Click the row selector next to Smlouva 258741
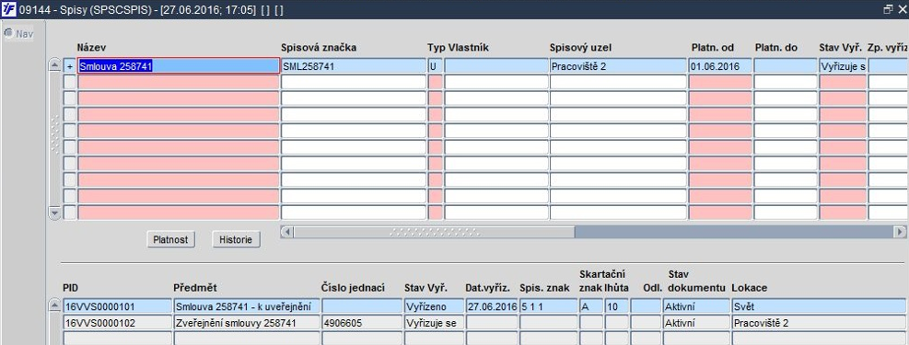Image resolution: width=909 pixels, height=345 pixels. [70, 66]
